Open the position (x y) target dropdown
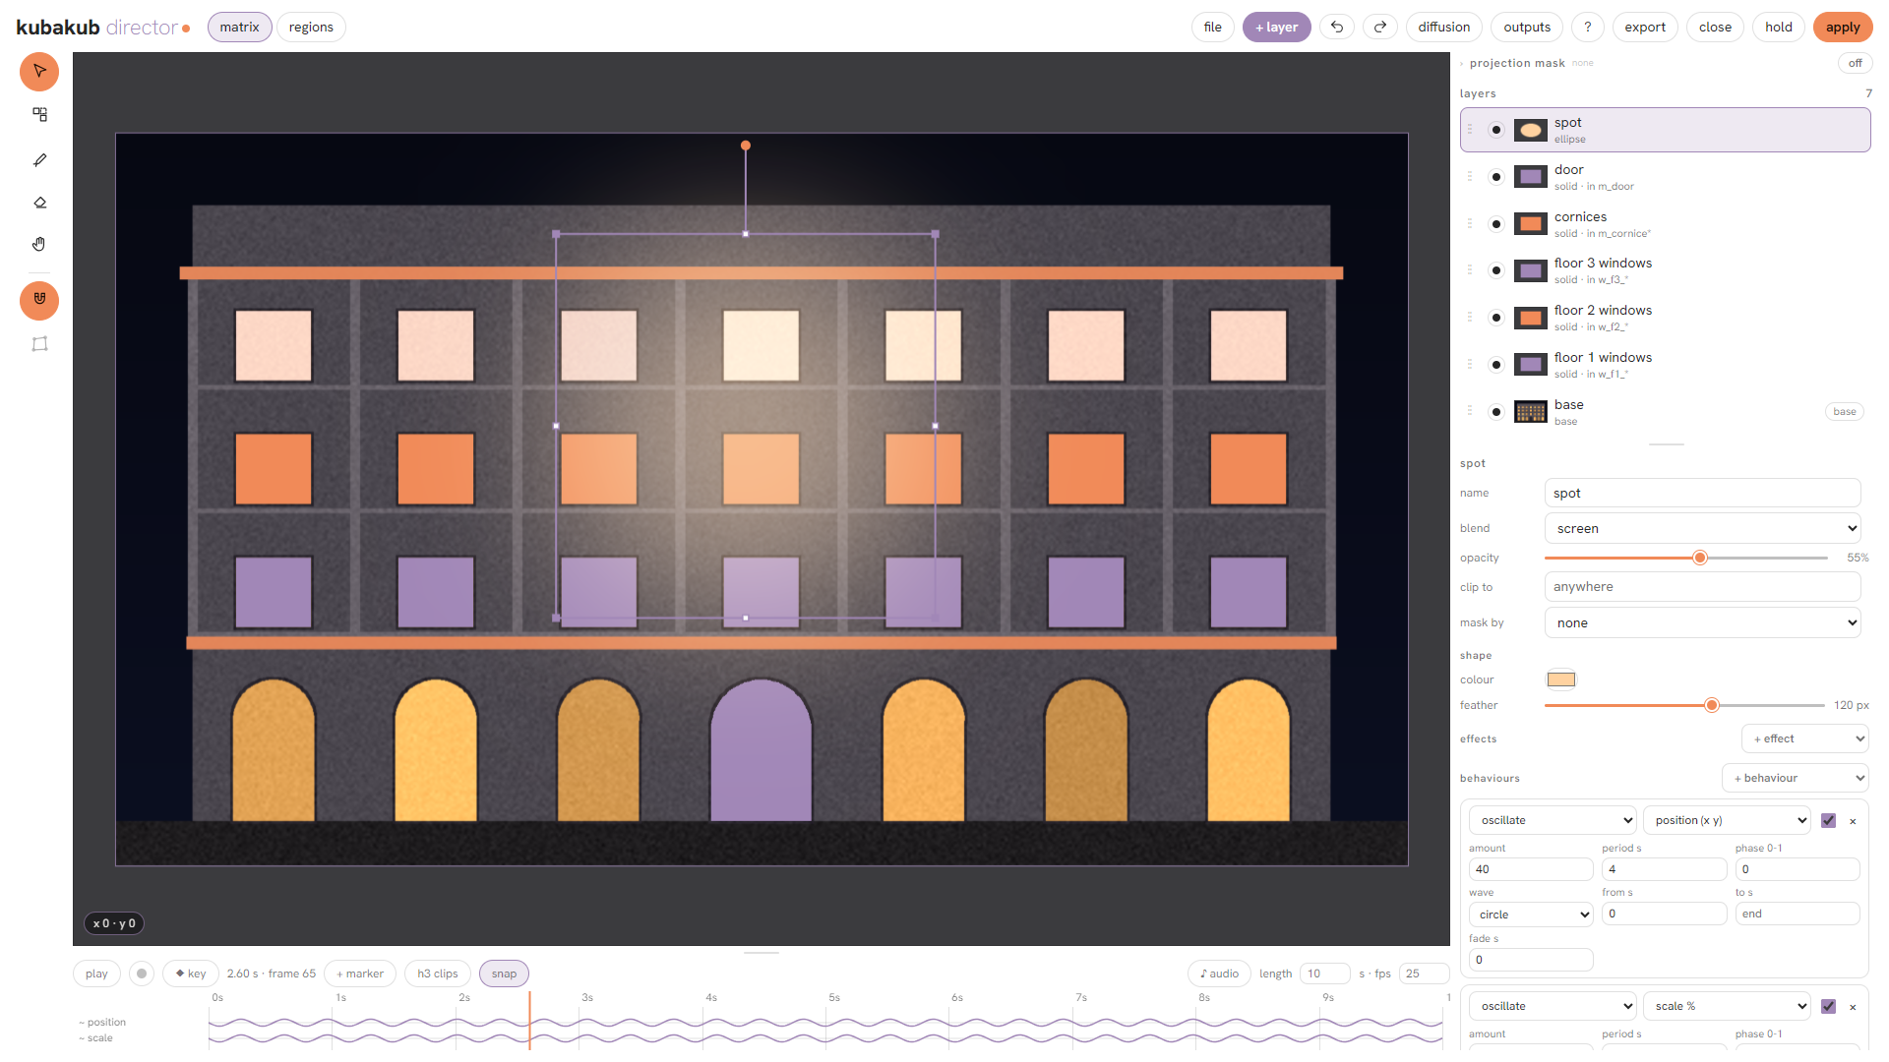The height and width of the screenshot is (1062, 1889). coord(1727,820)
